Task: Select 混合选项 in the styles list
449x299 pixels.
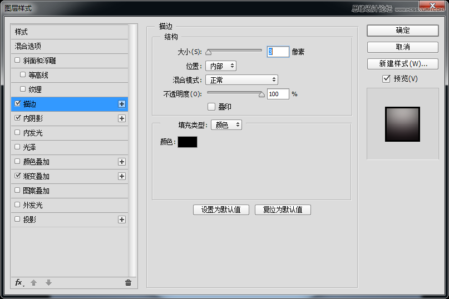Action: pos(70,46)
